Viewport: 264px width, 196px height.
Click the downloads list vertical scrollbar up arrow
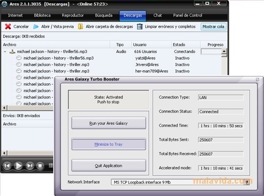tap(224, 51)
